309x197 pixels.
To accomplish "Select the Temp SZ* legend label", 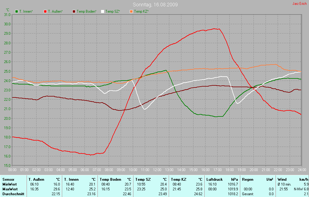I will coord(113,11).
